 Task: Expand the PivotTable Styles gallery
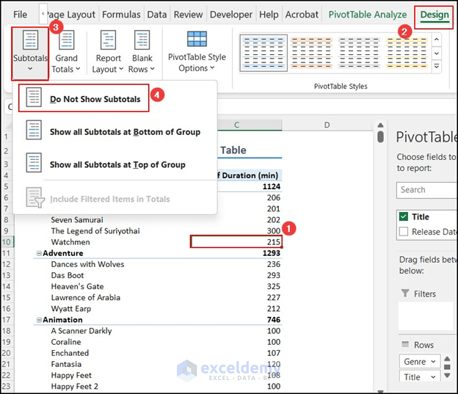437,67
